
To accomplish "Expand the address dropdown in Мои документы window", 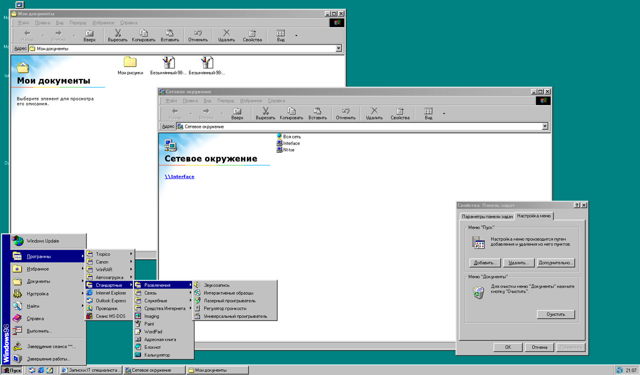I will [x=338, y=48].
